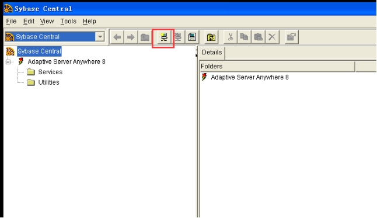The width and height of the screenshot is (377, 218).
Task: Go up one folder level
Action: point(145,37)
